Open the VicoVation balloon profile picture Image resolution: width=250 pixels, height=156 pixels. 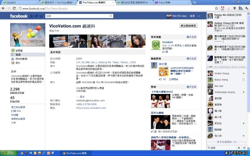pos(28,35)
